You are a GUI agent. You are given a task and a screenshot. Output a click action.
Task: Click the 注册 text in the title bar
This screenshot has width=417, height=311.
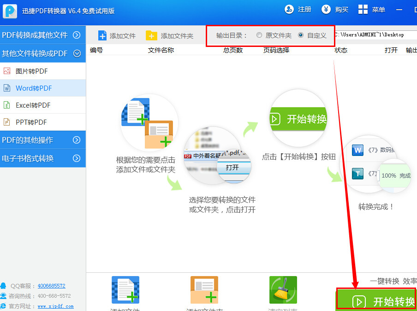304,10
